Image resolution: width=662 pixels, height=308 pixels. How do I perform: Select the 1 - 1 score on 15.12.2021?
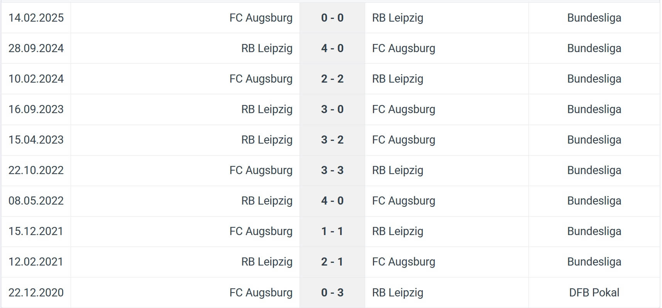pyautogui.click(x=332, y=231)
